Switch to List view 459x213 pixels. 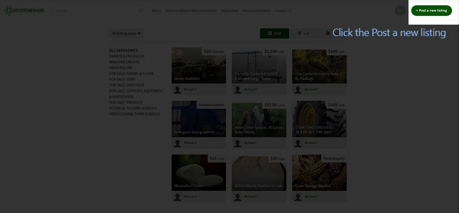(304, 33)
